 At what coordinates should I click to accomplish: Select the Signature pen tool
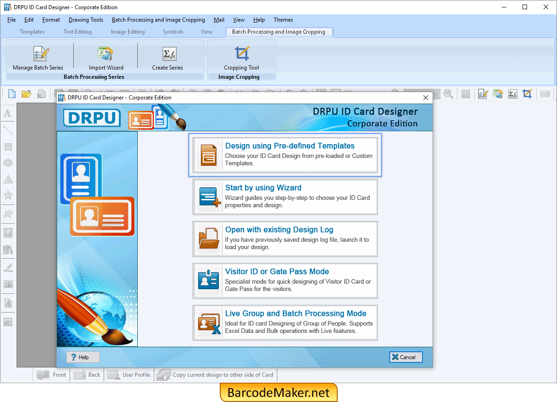coord(8,267)
